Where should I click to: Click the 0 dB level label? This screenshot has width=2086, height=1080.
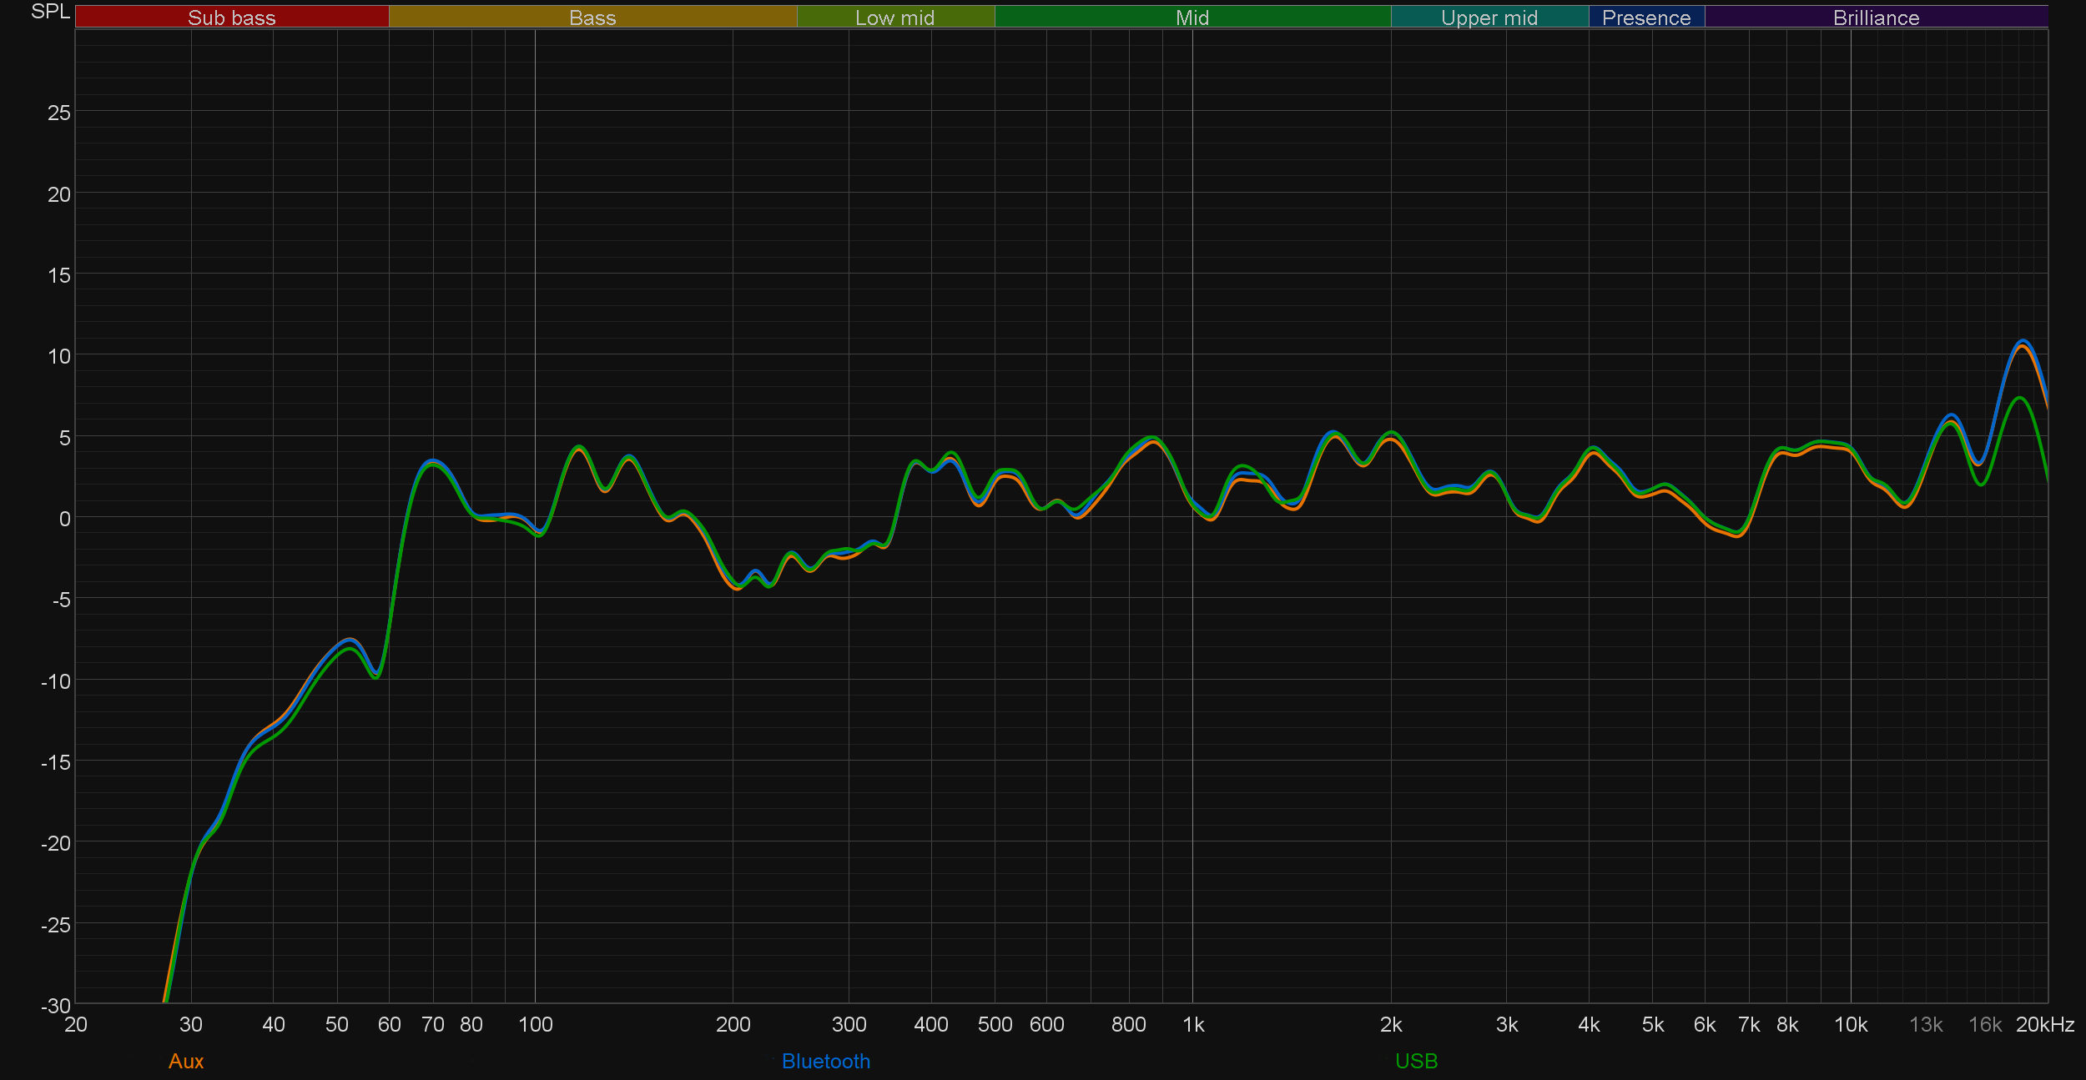pyautogui.click(x=64, y=519)
